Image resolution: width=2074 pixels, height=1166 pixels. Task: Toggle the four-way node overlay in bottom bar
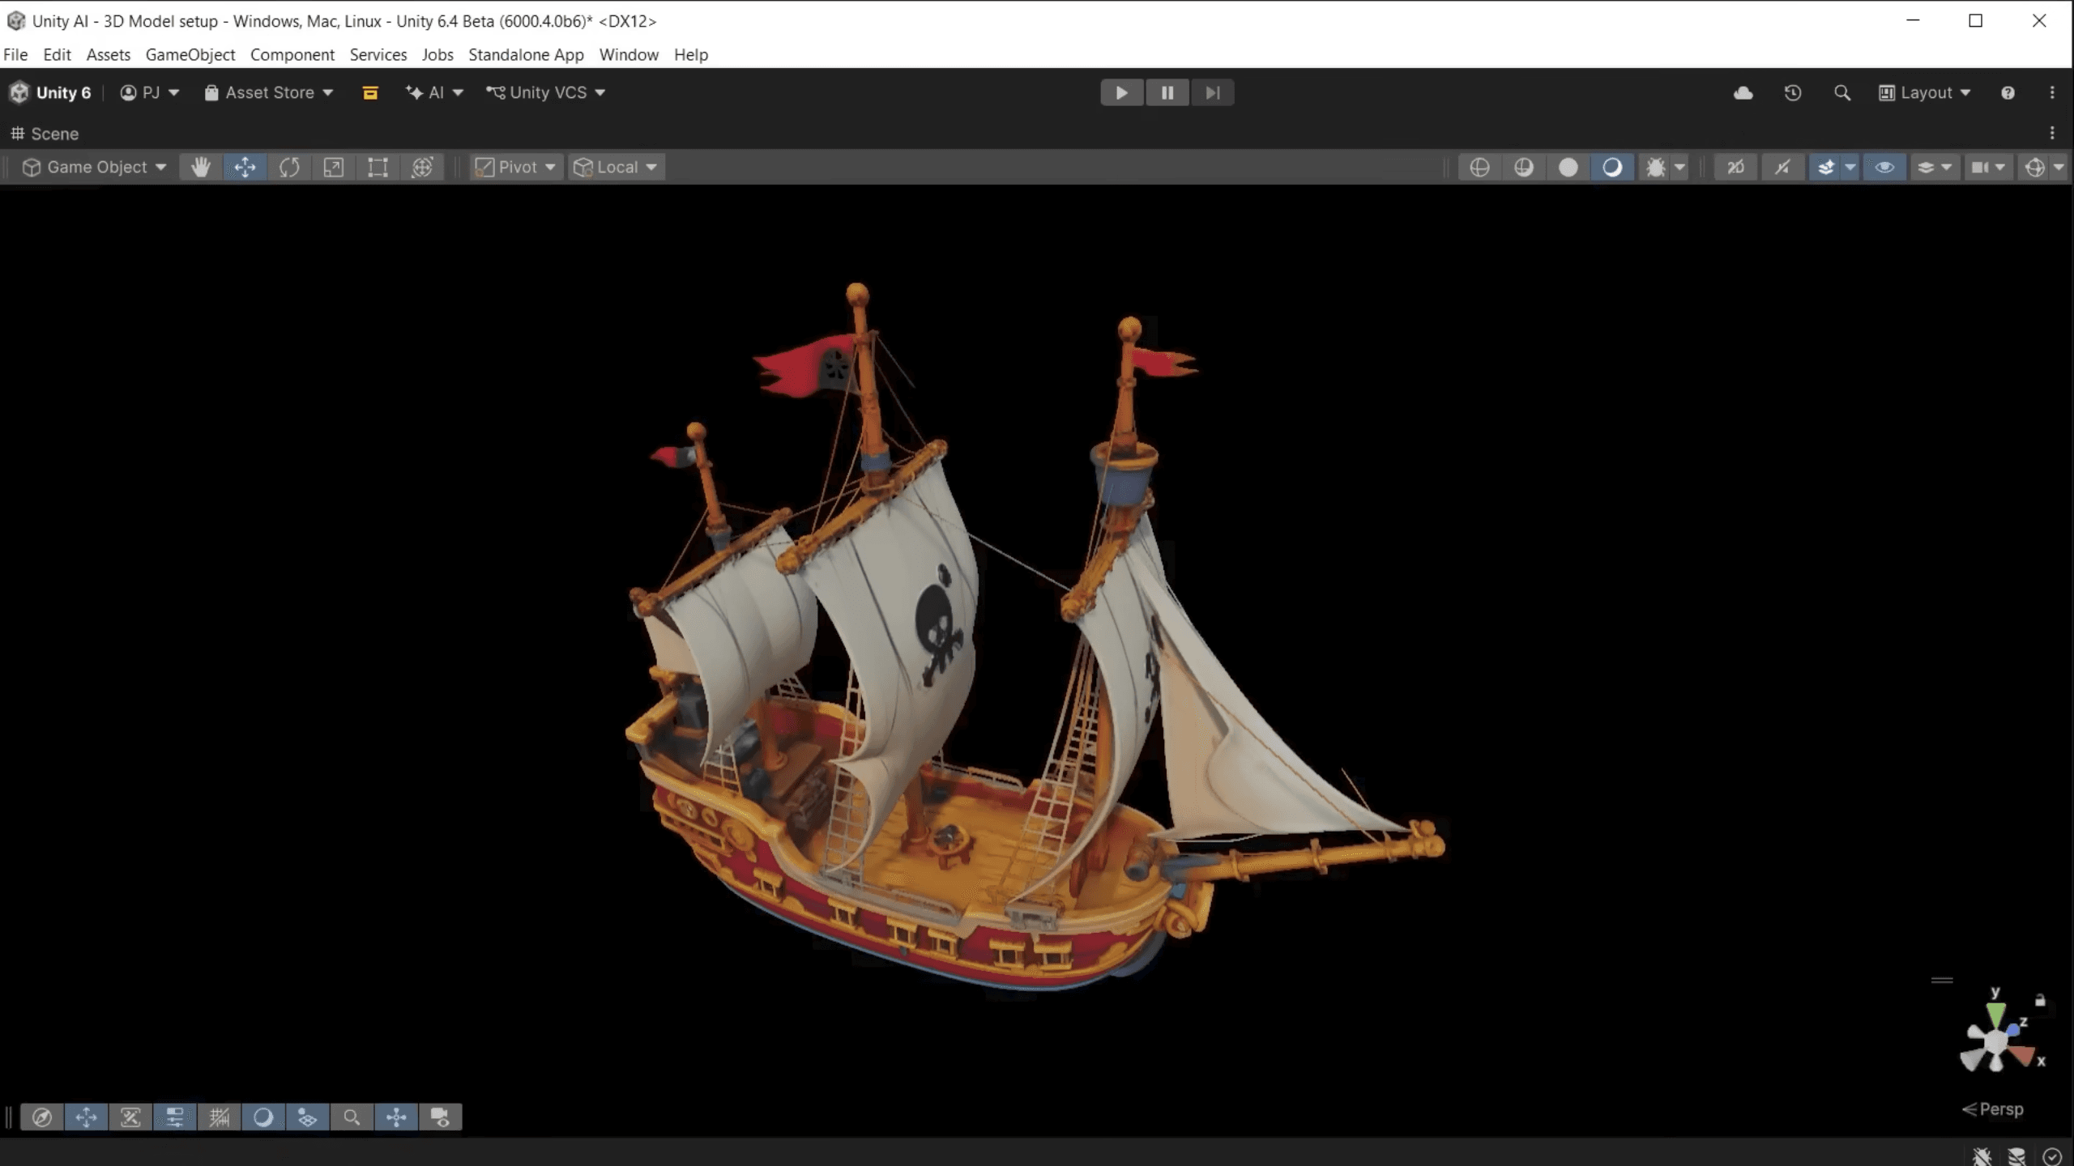(x=396, y=1117)
